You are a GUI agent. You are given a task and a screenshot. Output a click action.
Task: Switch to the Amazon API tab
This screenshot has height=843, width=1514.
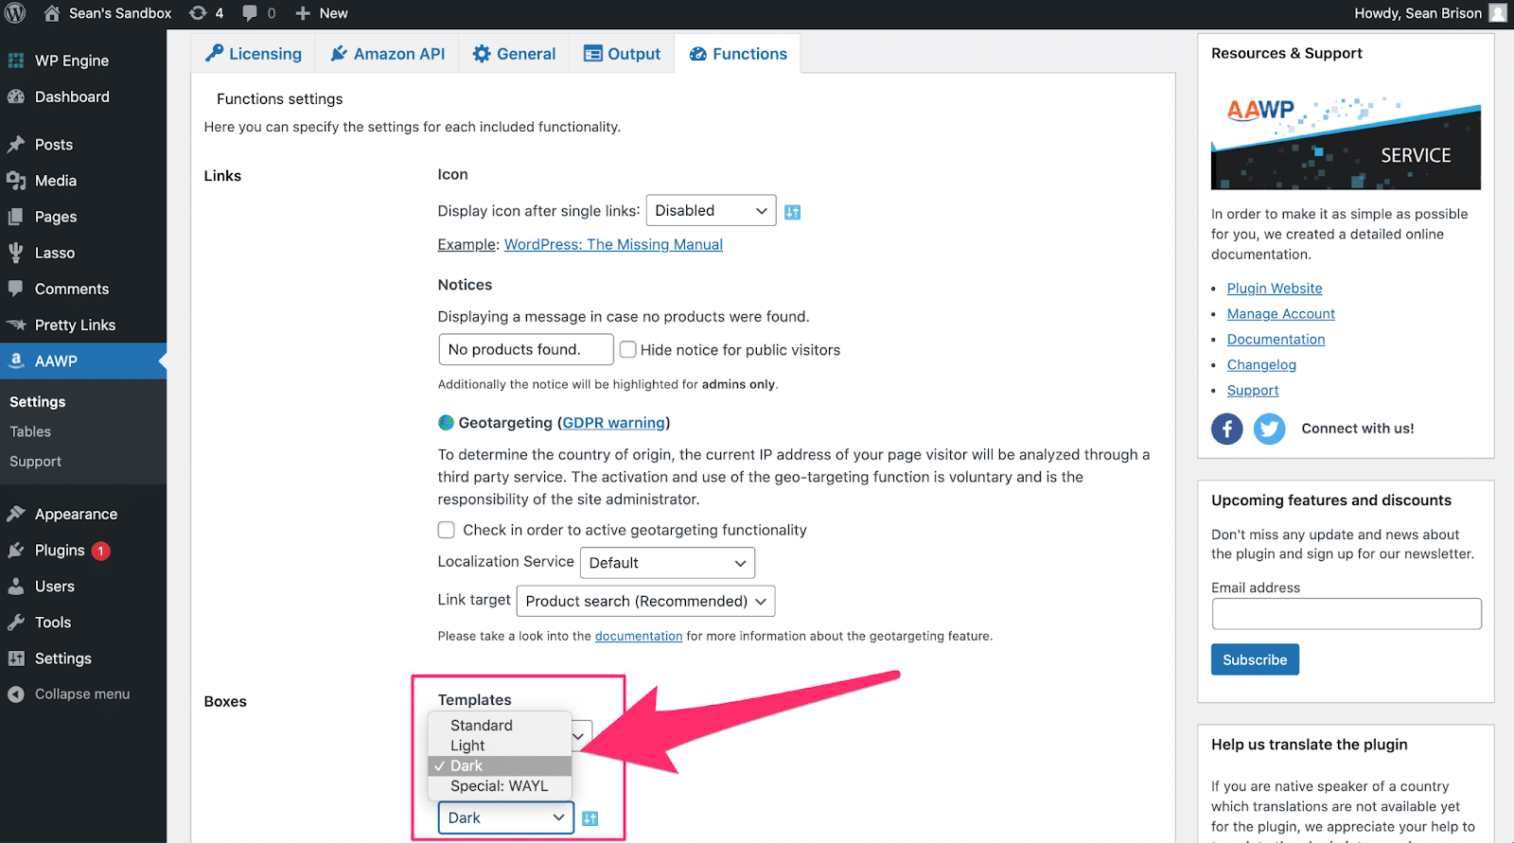[x=387, y=54]
